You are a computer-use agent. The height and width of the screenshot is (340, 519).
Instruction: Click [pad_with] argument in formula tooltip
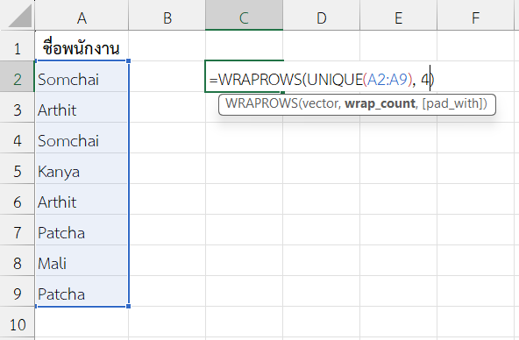tap(451, 104)
